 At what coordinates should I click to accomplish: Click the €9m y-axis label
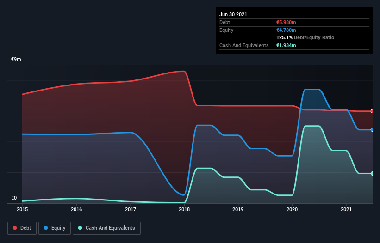(16, 59)
